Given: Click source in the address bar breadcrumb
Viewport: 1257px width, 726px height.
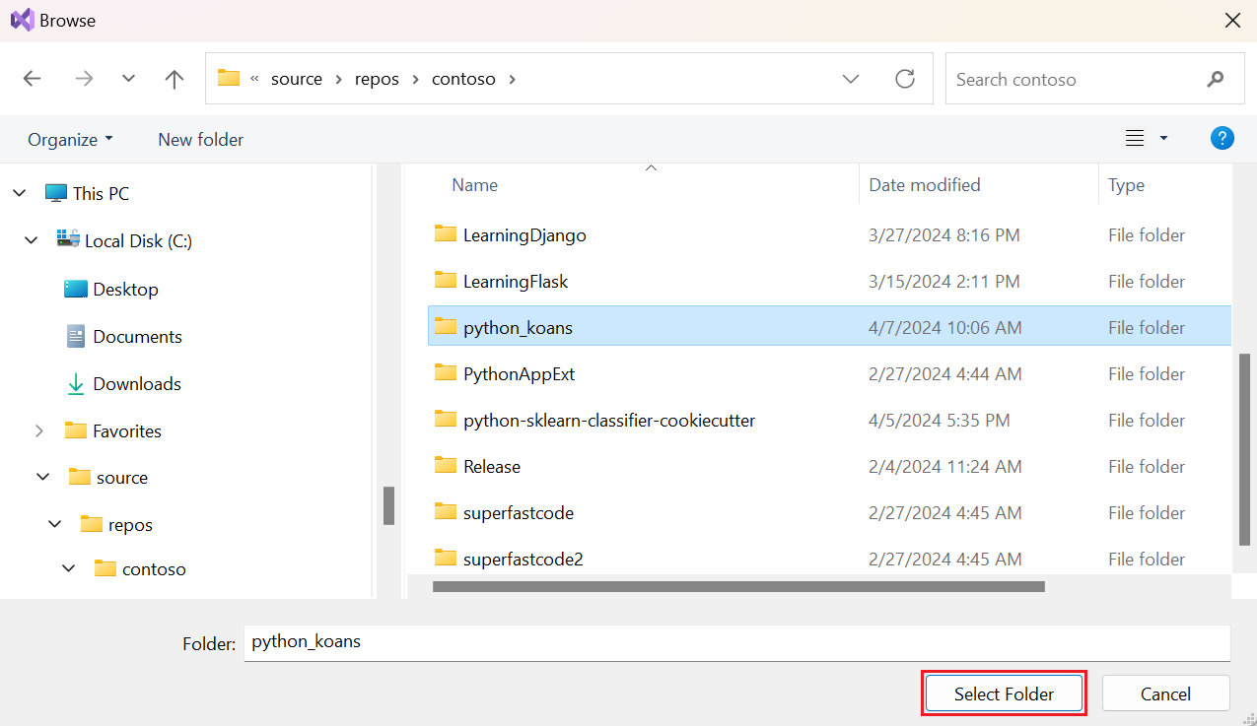Looking at the screenshot, I should [297, 79].
